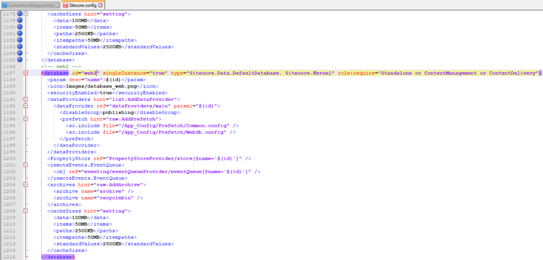Click line number 1215 in the margin

point(8,257)
